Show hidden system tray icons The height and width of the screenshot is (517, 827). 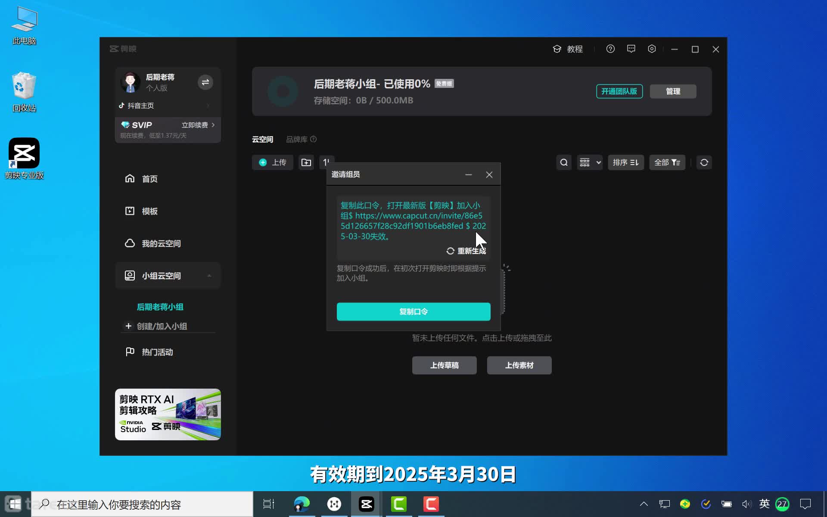pyautogui.click(x=644, y=504)
